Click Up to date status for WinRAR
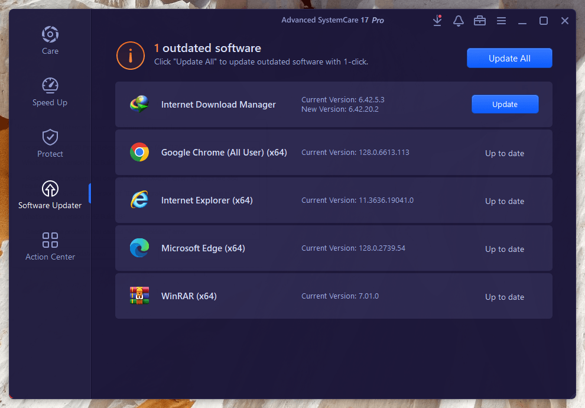 pos(505,297)
